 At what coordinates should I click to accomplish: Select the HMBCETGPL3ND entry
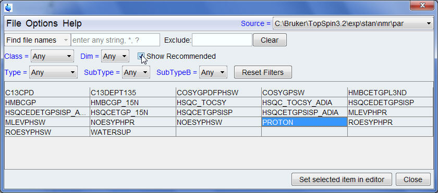[x=390, y=93]
